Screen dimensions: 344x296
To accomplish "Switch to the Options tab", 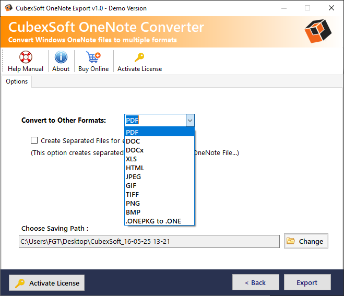I will pyautogui.click(x=17, y=81).
